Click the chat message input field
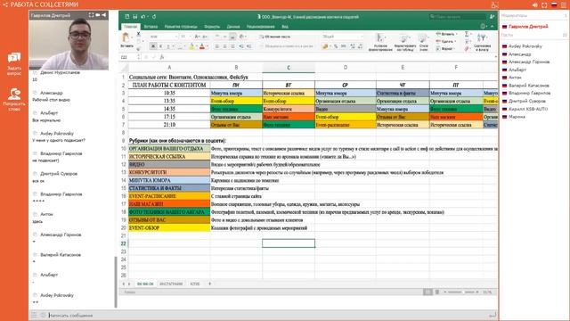 267,315
